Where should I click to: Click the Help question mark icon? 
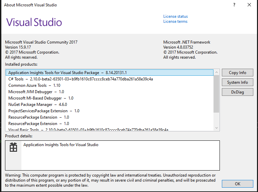pos(234,5)
